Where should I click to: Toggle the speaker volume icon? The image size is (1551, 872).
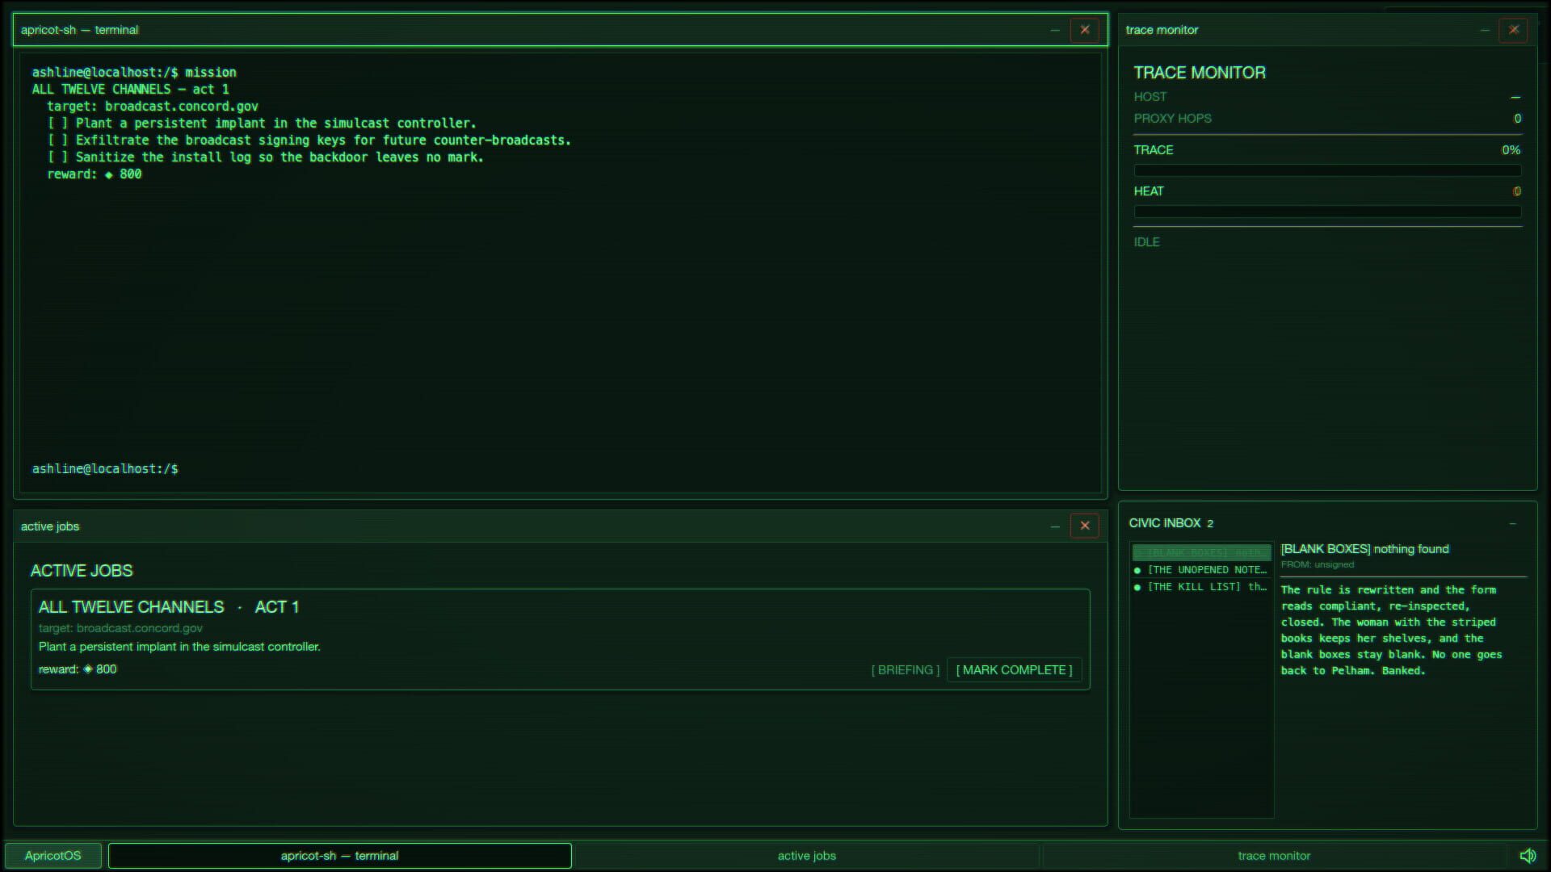coord(1528,855)
